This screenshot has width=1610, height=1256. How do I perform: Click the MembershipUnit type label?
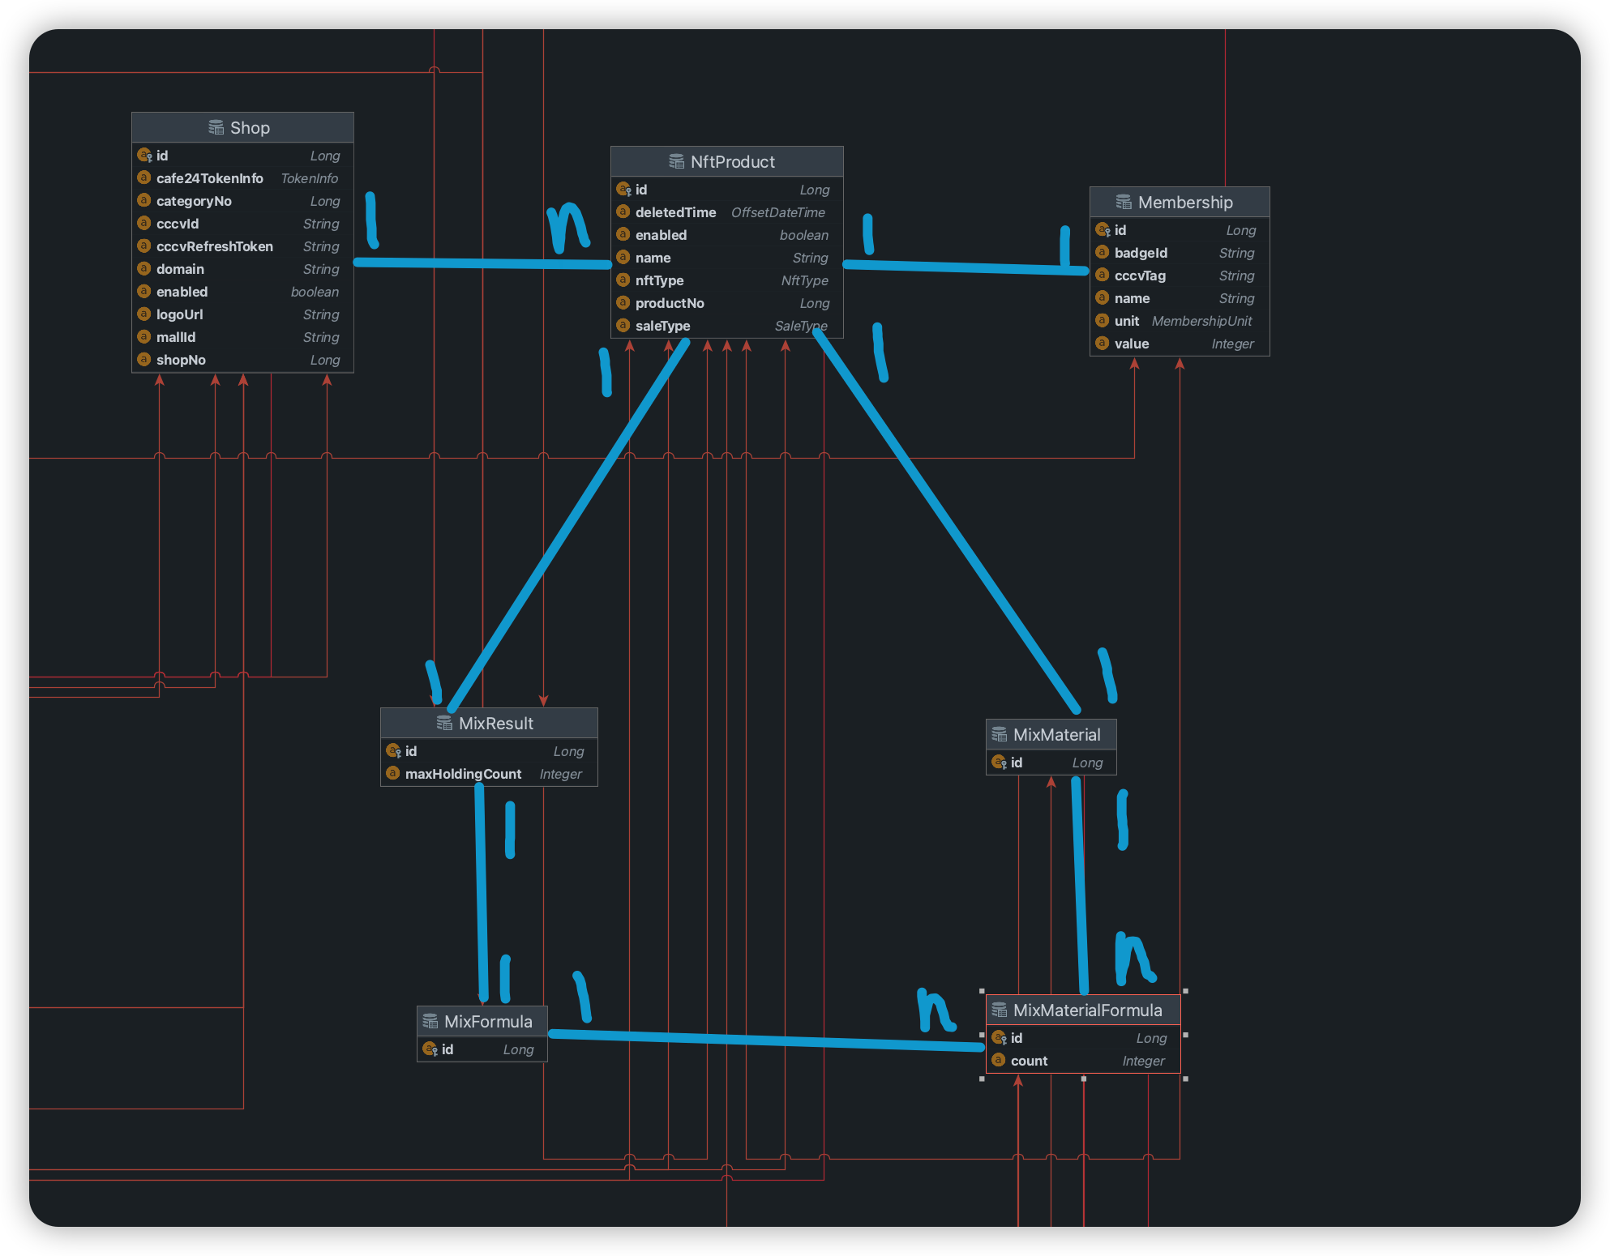coord(1201,321)
